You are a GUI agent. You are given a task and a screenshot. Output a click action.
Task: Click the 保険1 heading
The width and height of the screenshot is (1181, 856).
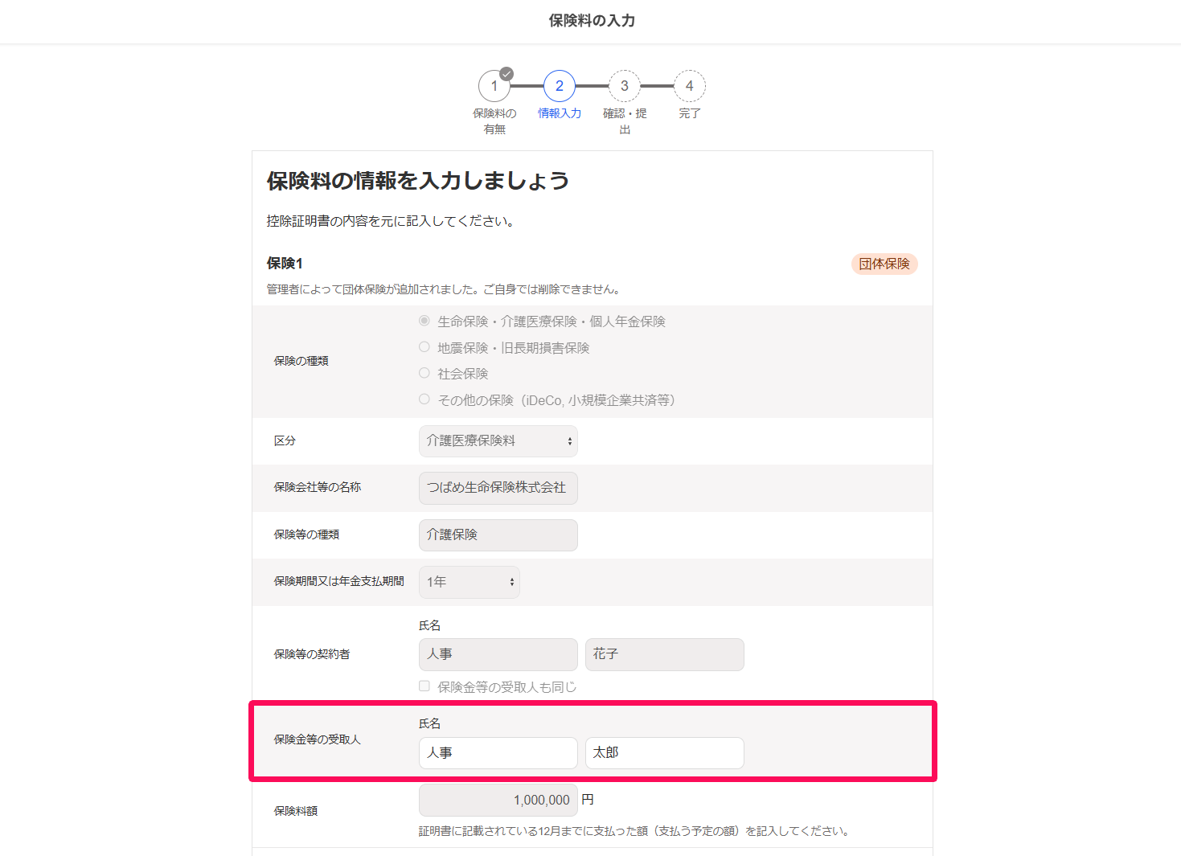pyautogui.click(x=285, y=264)
